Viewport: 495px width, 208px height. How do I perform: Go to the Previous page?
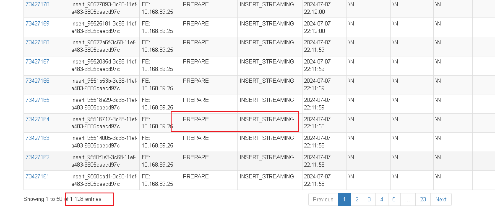tap(323, 200)
